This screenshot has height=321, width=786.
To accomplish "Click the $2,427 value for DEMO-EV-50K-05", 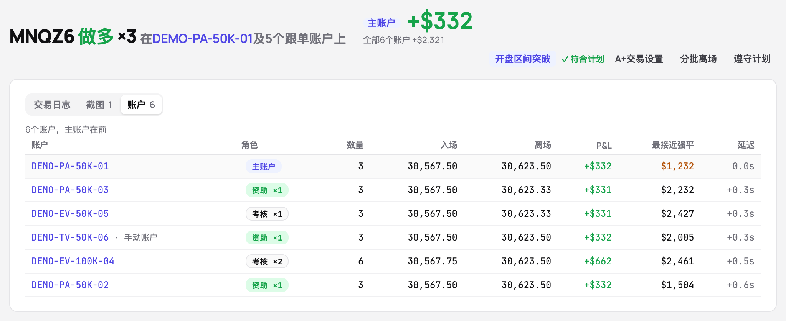I will click(677, 214).
